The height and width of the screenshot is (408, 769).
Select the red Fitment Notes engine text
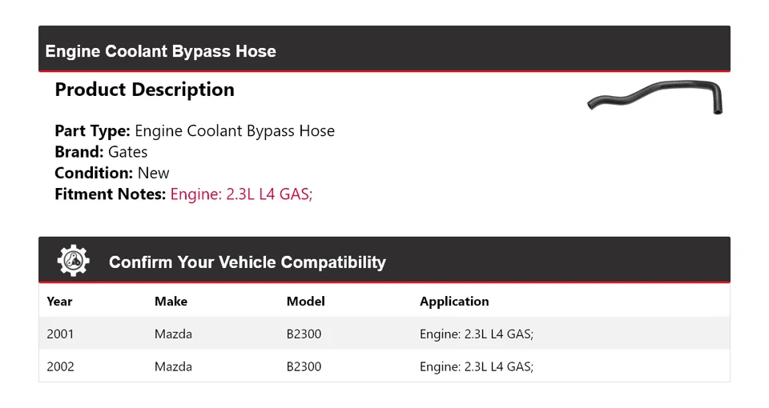[x=241, y=194]
